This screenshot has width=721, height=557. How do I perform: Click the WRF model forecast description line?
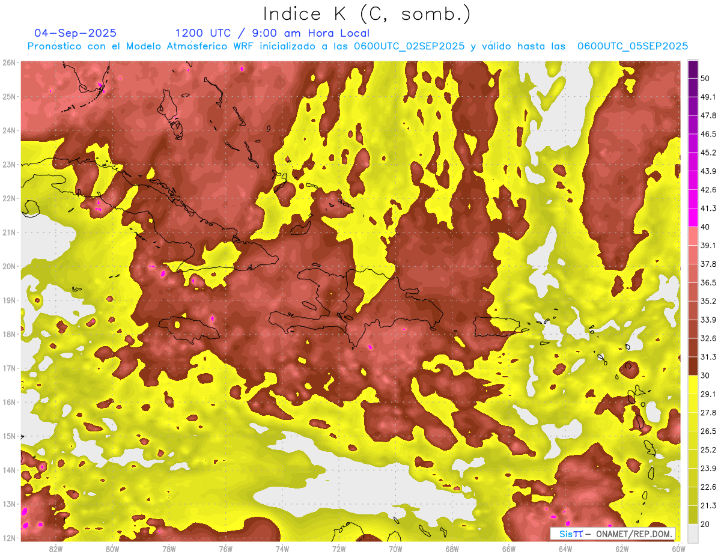(x=357, y=46)
